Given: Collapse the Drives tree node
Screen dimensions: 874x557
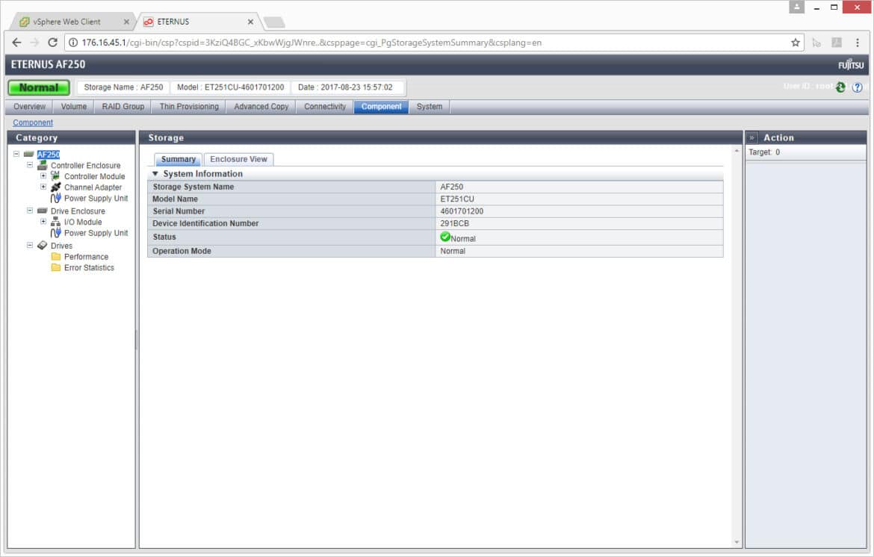Looking at the screenshot, I should tap(30, 245).
